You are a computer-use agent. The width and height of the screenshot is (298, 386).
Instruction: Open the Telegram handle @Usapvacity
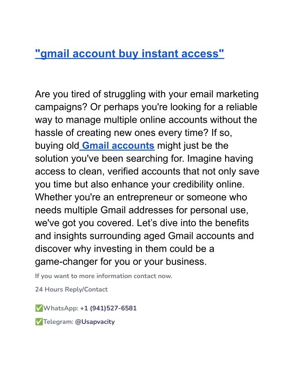tap(95, 322)
